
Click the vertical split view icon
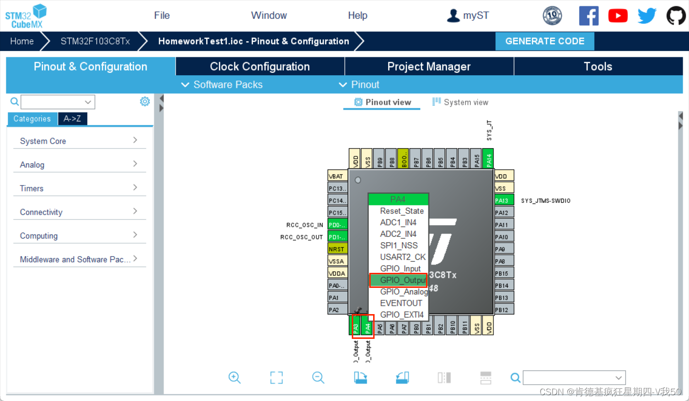[444, 378]
